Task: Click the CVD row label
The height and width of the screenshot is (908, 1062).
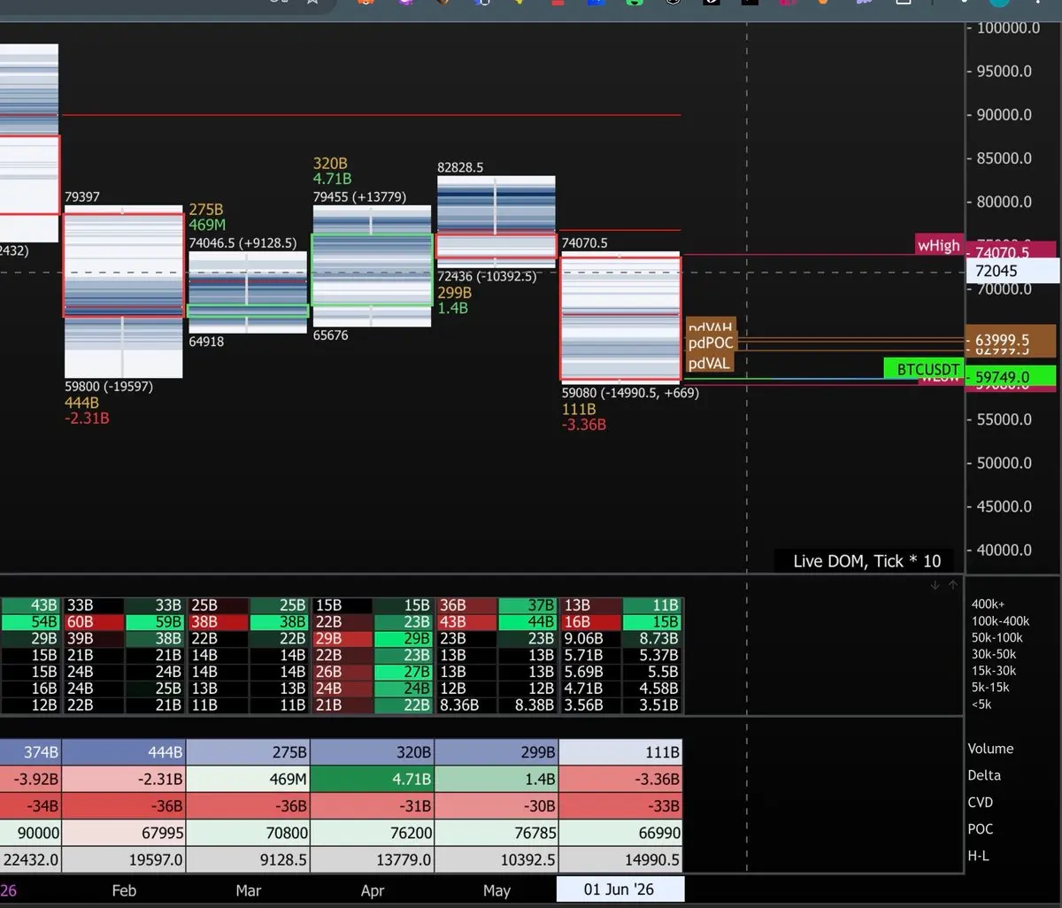Action: (x=981, y=803)
